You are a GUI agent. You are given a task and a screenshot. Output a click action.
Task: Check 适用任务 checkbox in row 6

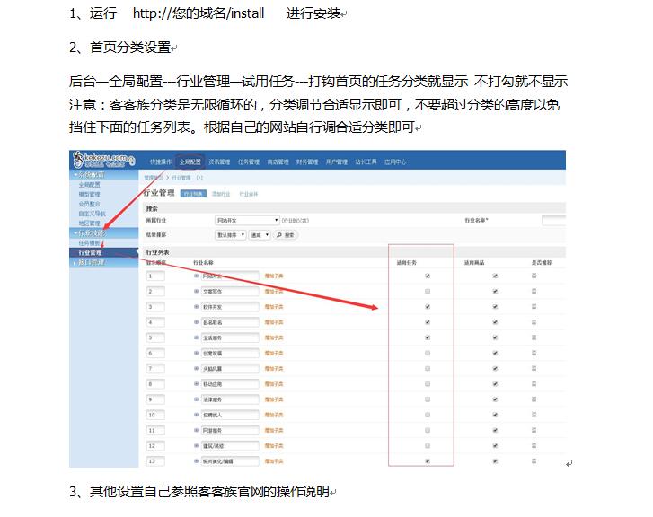tap(428, 353)
